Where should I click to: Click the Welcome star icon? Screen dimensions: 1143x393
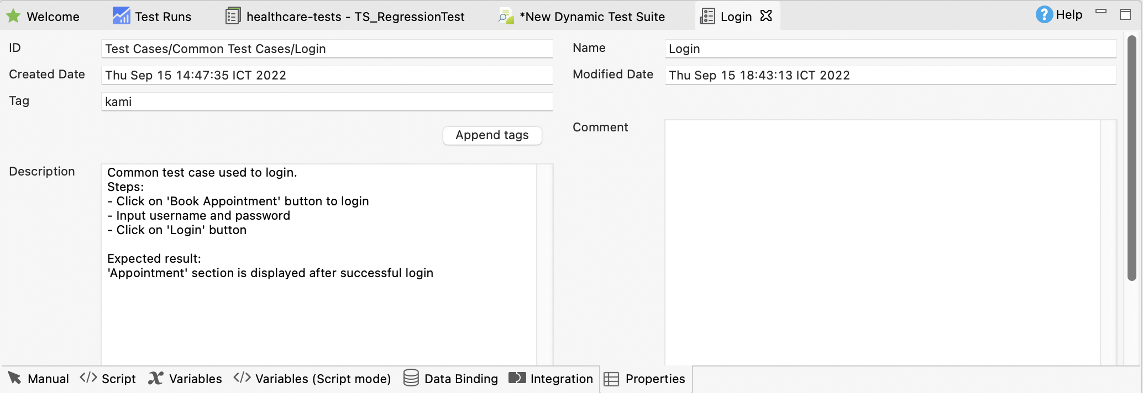click(x=13, y=17)
